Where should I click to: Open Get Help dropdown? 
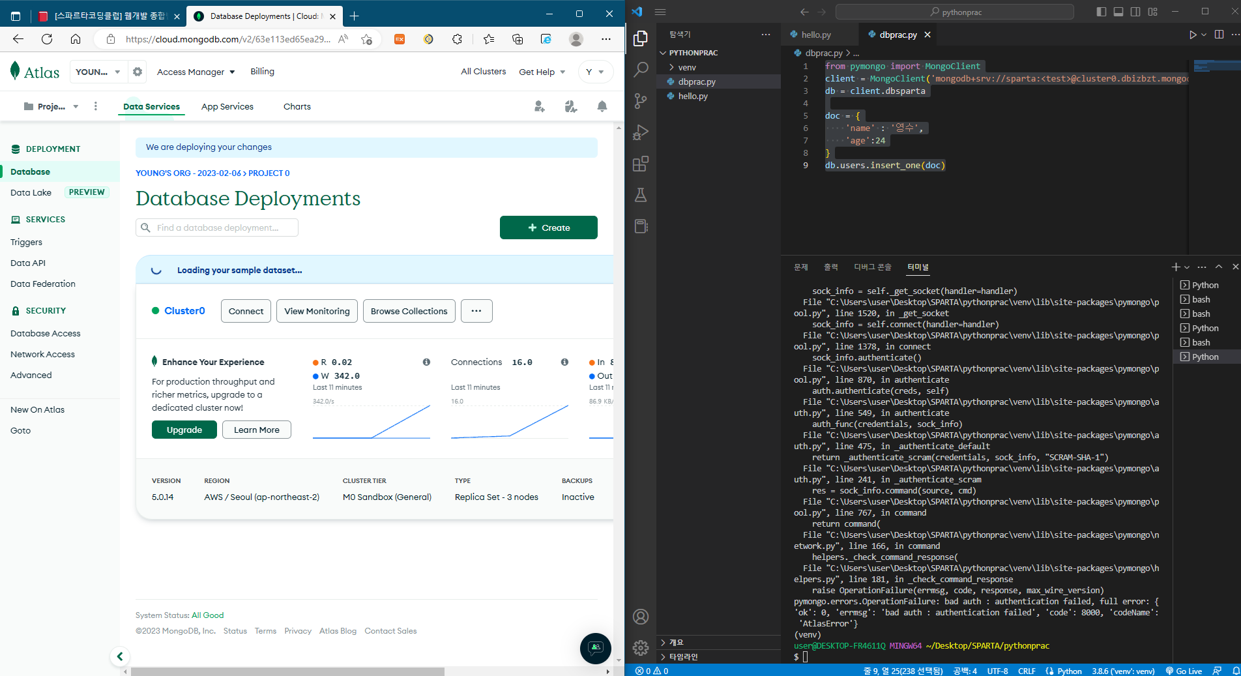[542, 72]
